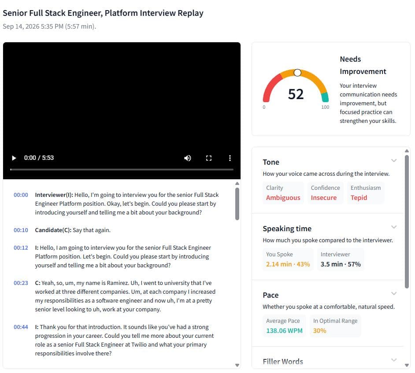Click the You Spoke 2.14 min card
Viewport: 415px width, 373px height.
click(288, 259)
